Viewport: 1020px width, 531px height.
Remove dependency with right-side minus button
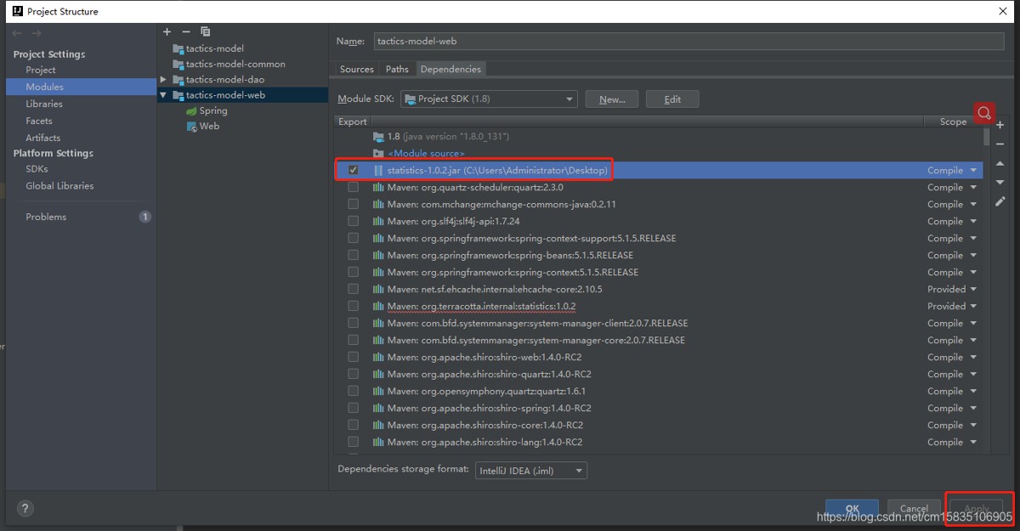click(x=1000, y=144)
